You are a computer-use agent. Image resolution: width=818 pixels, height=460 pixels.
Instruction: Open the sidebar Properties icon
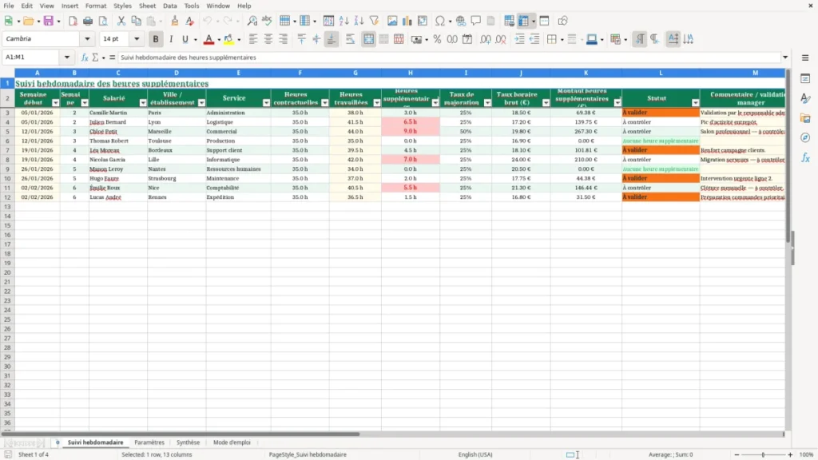tap(805, 79)
